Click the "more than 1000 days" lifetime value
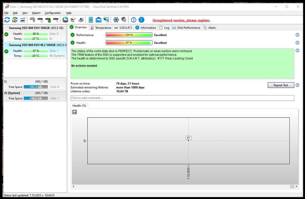 pyautogui.click(x=130, y=87)
